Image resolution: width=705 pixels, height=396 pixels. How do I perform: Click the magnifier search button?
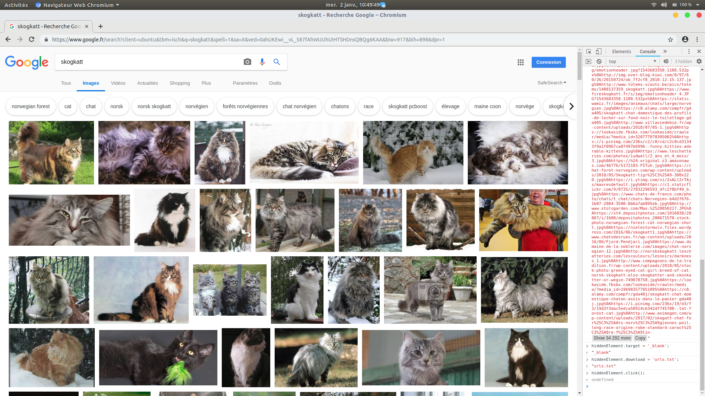(277, 62)
